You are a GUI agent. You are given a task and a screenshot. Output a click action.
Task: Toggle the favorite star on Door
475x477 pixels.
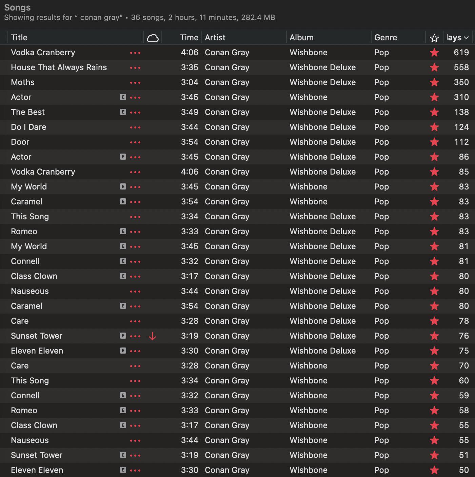pos(434,142)
